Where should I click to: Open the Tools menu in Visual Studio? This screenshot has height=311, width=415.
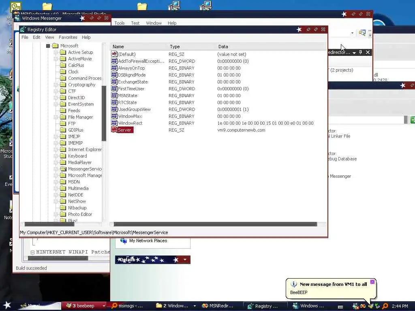[120, 23]
